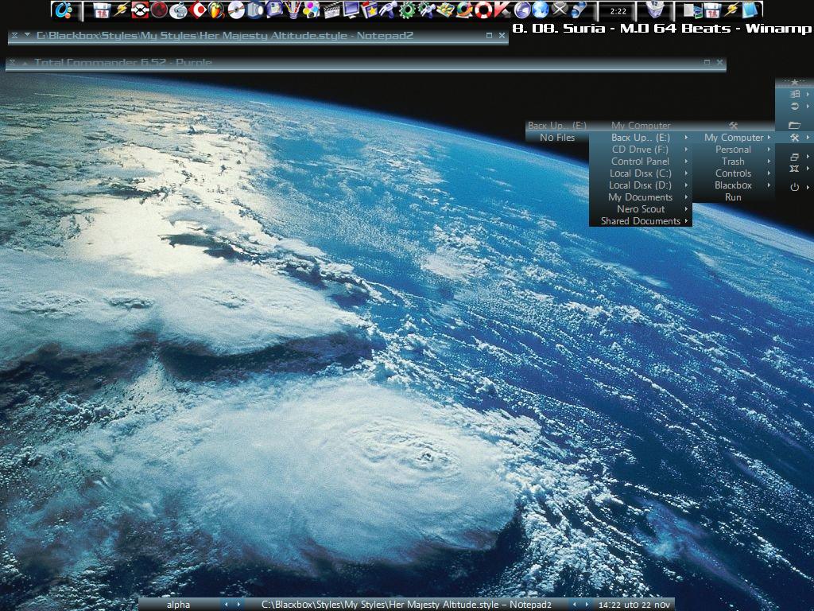
Task: Launch the grey X oval icon
Action: pyautogui.click(x=559, y=10)
